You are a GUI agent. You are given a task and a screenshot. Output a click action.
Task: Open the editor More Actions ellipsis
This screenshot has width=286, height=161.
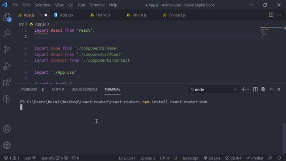pos(279,15)
